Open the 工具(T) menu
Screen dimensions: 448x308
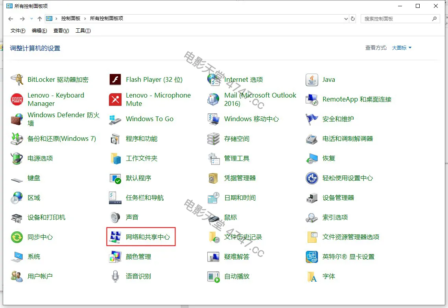(x=83, y=31)
